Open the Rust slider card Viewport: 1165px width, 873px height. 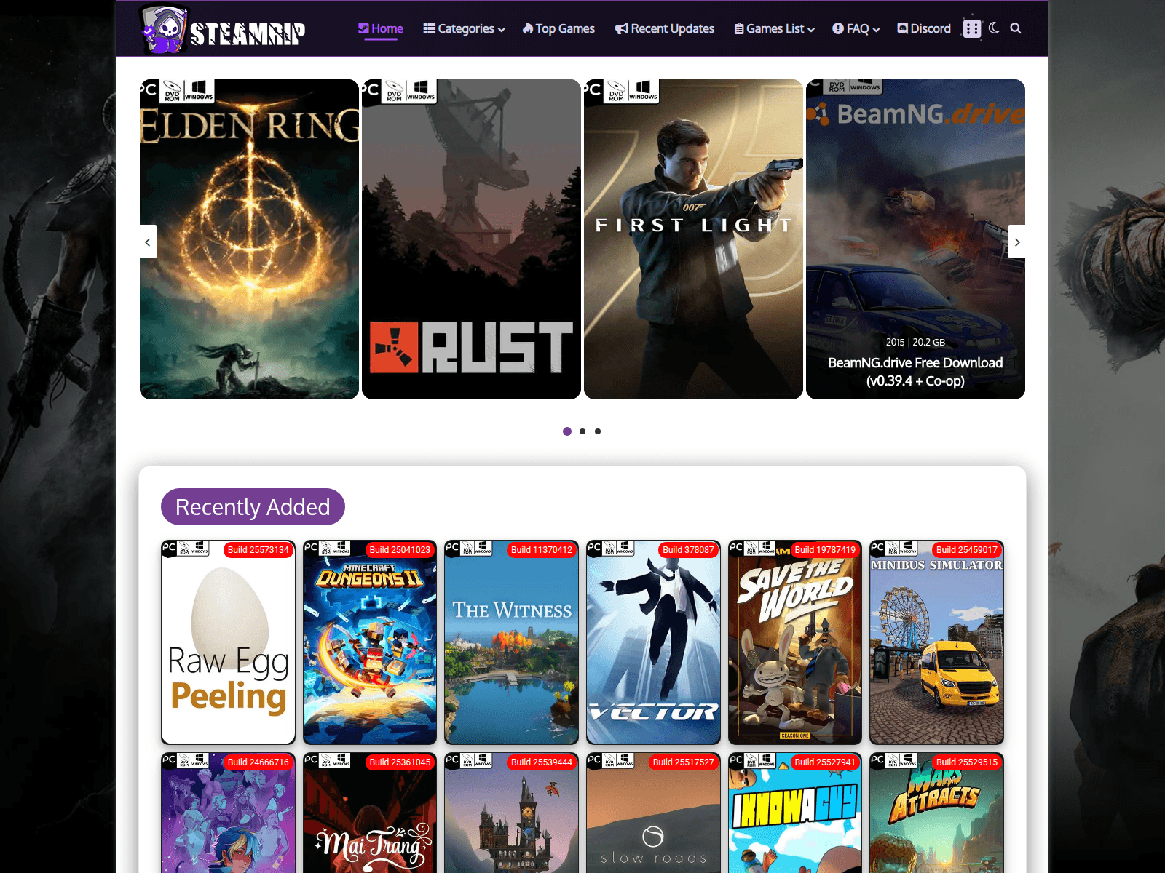point(471,239)
